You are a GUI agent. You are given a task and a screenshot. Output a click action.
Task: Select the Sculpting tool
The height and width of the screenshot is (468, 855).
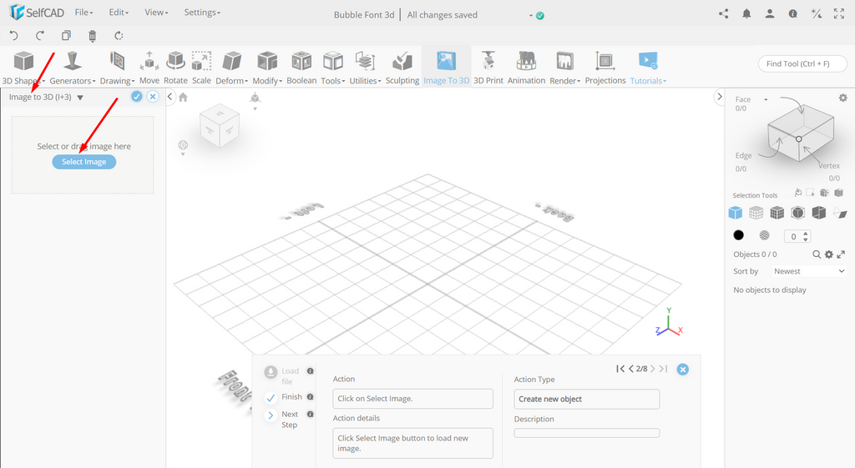pos(402,68)
